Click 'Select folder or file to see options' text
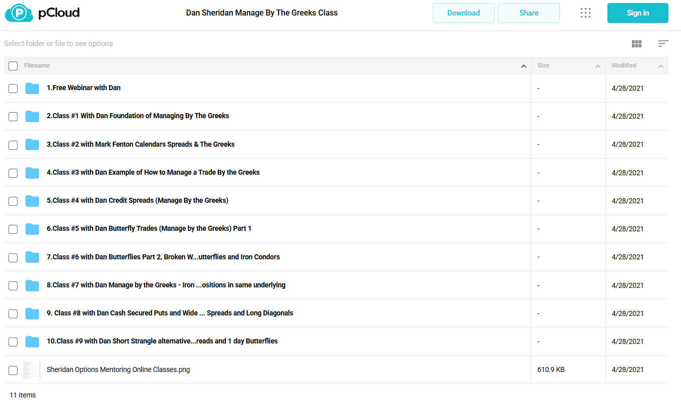 59,44
